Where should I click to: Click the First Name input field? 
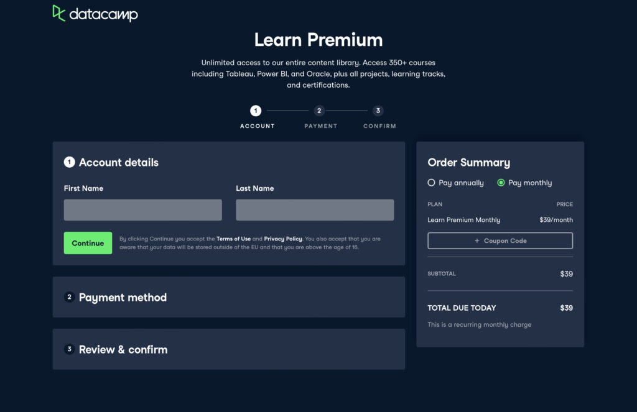[x=142, y=210]
